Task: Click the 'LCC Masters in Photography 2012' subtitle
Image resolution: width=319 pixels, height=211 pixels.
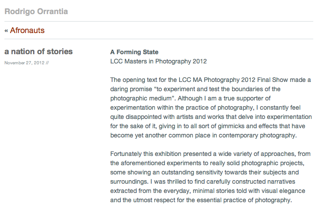Action: point(158,61)
